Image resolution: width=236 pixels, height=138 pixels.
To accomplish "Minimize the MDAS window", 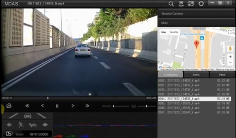I will coord(212,3).
